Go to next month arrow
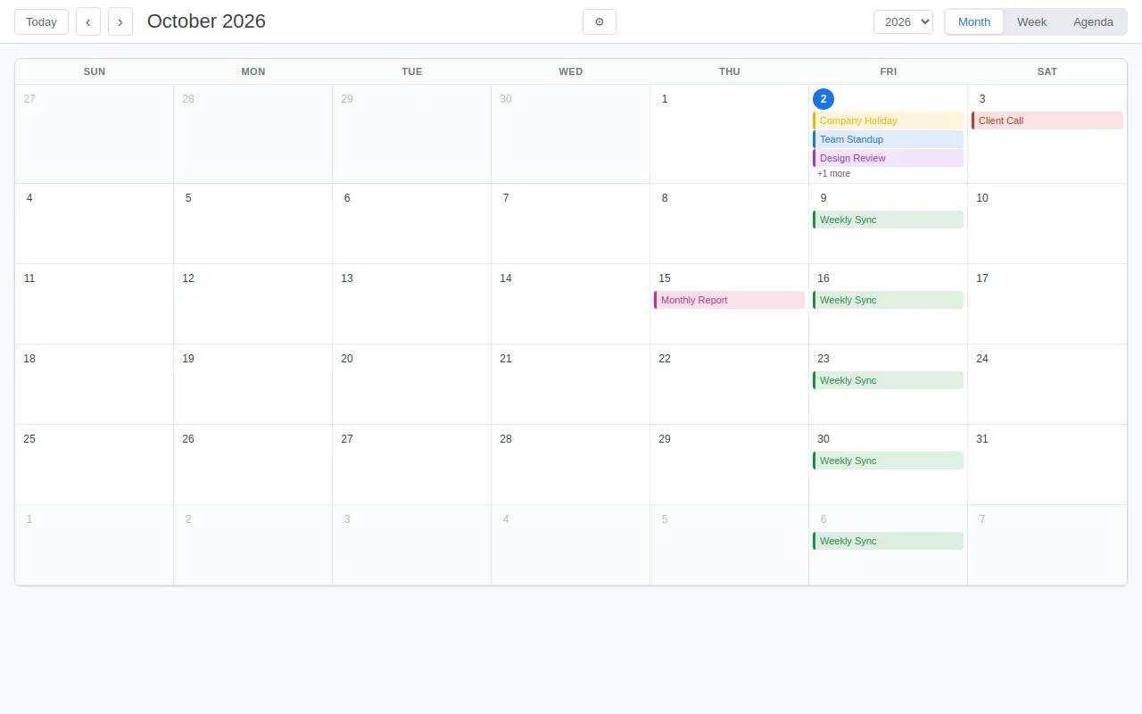The width and height of the screenshot is (1142, 714). [x=120, y=21]
